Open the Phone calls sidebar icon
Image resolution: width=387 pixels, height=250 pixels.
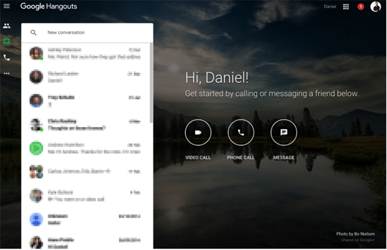[7, 58]
